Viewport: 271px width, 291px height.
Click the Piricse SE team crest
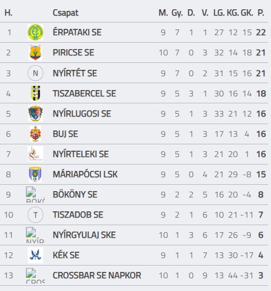click(35, 53)
